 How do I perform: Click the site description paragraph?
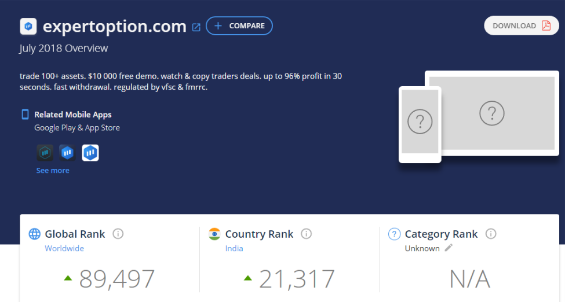pyautogui.click(x=181, y=82)
